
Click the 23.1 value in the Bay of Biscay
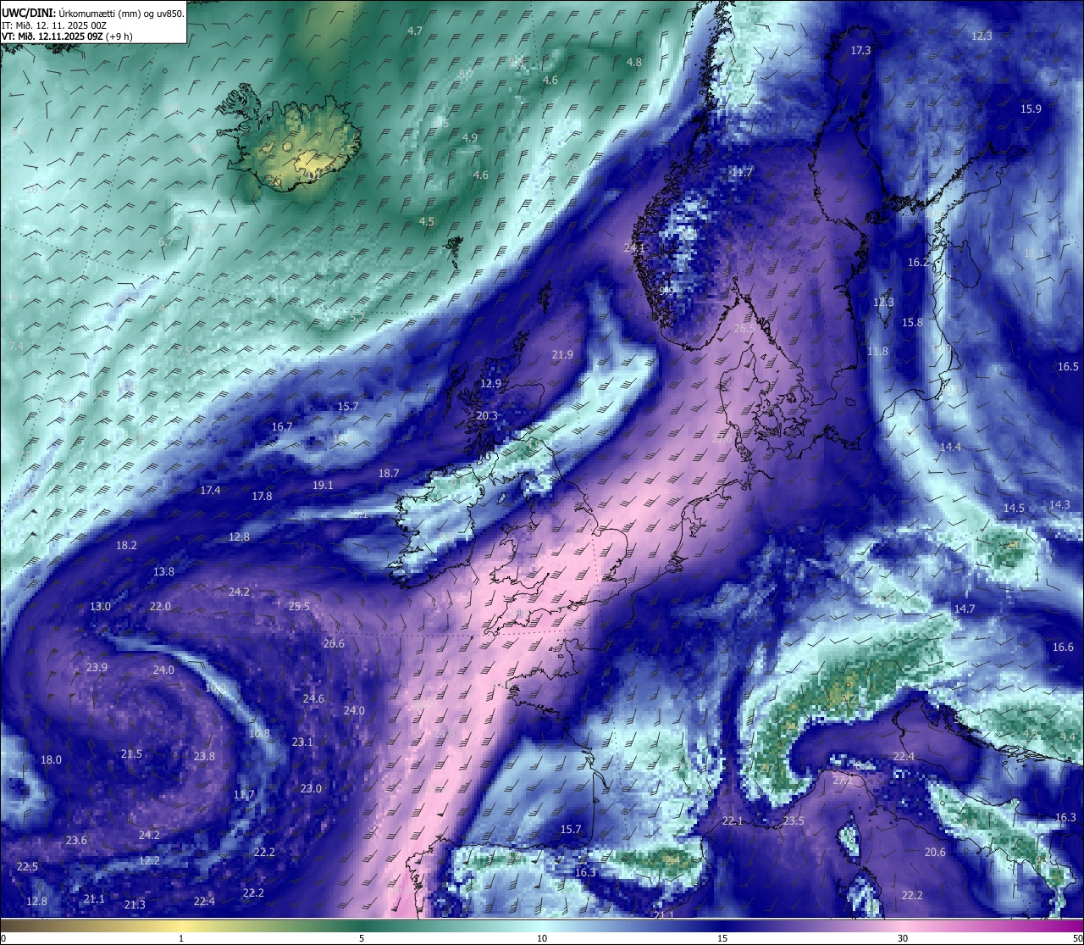pos(302,742)
